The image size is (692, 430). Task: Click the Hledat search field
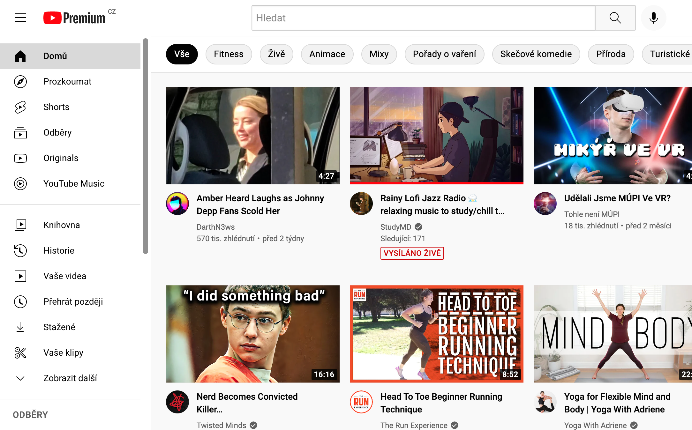tap(423, 18)
